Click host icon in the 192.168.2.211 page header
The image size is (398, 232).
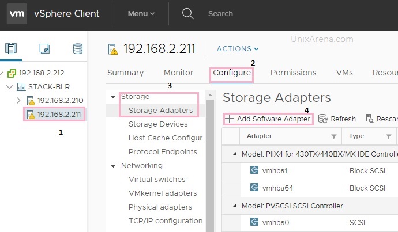click(x=112, y=50)
